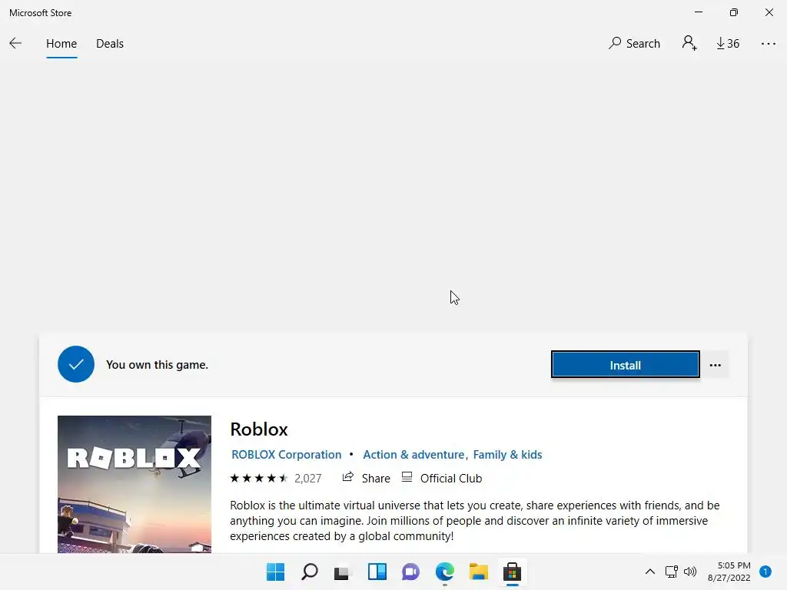Image resolution: width=787 pixels, height=590 pixels.
Task: Minimize the Microsoft Store window
Action: pyautogui.click(x=698, y=12)
